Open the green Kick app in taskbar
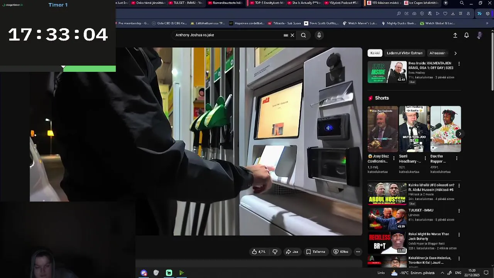Viewport: 494px width, 278px height. pyautogui.click(x=169, y=273)
